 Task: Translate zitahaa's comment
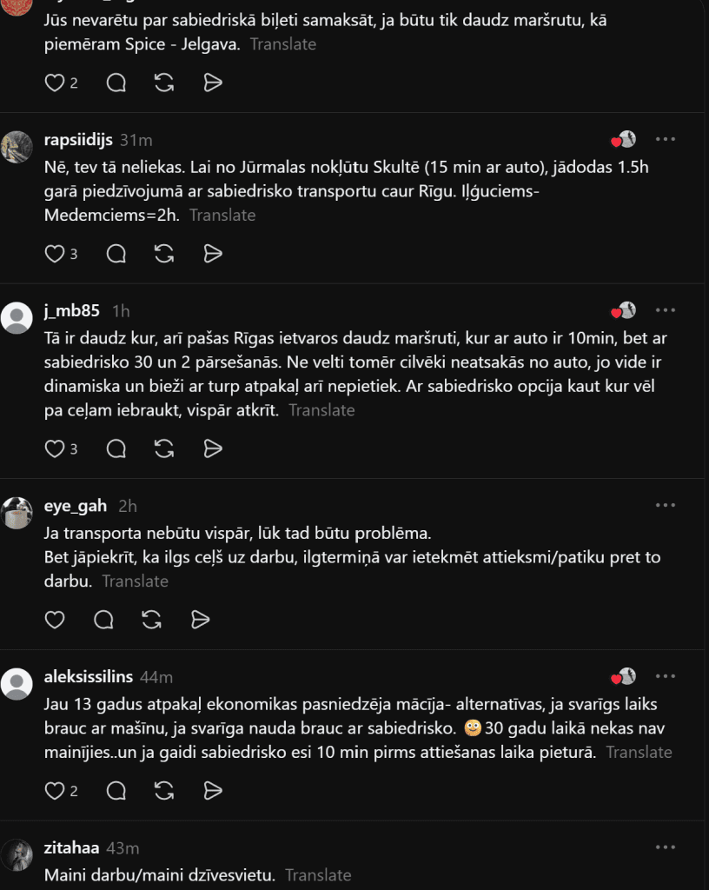click(318, 875)
